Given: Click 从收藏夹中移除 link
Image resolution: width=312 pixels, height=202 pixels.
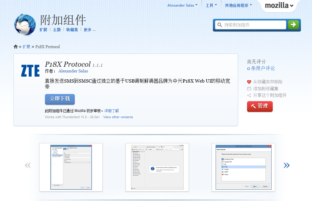Looking at the screenshot, I should click(268, 82).
